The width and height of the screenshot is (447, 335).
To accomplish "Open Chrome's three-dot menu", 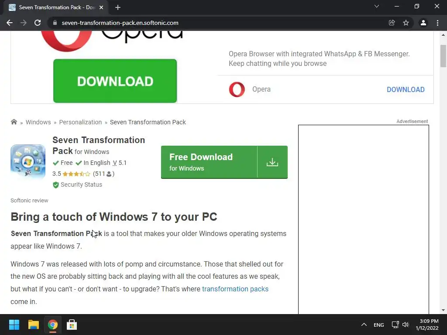I will [x=437, y=23].
